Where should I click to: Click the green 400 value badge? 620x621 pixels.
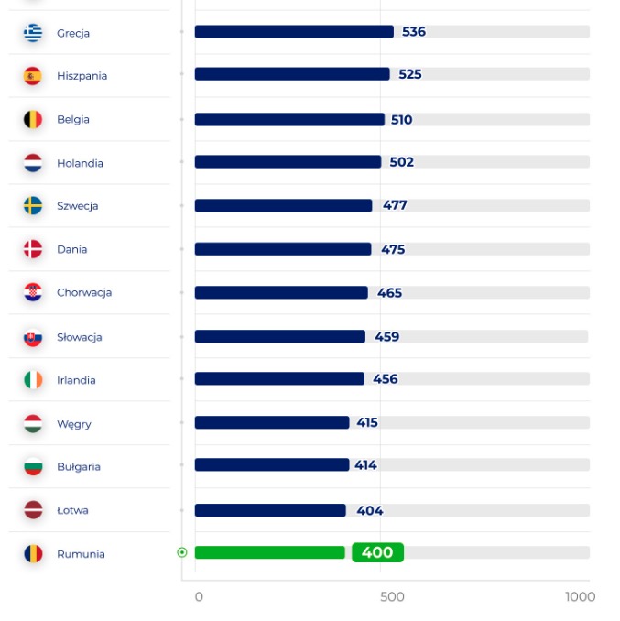(x=377, y=552)
